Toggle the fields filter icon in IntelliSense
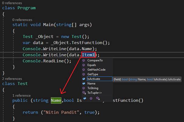Viewport: 184px width, 122px height. (x=85, y=98)
